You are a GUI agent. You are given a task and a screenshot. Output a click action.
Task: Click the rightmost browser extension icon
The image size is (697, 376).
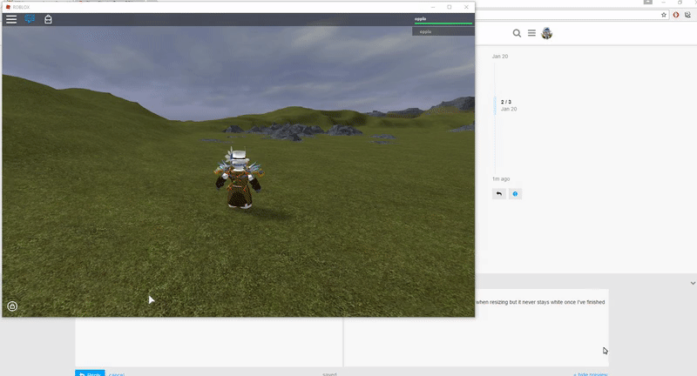coord(687,15)
